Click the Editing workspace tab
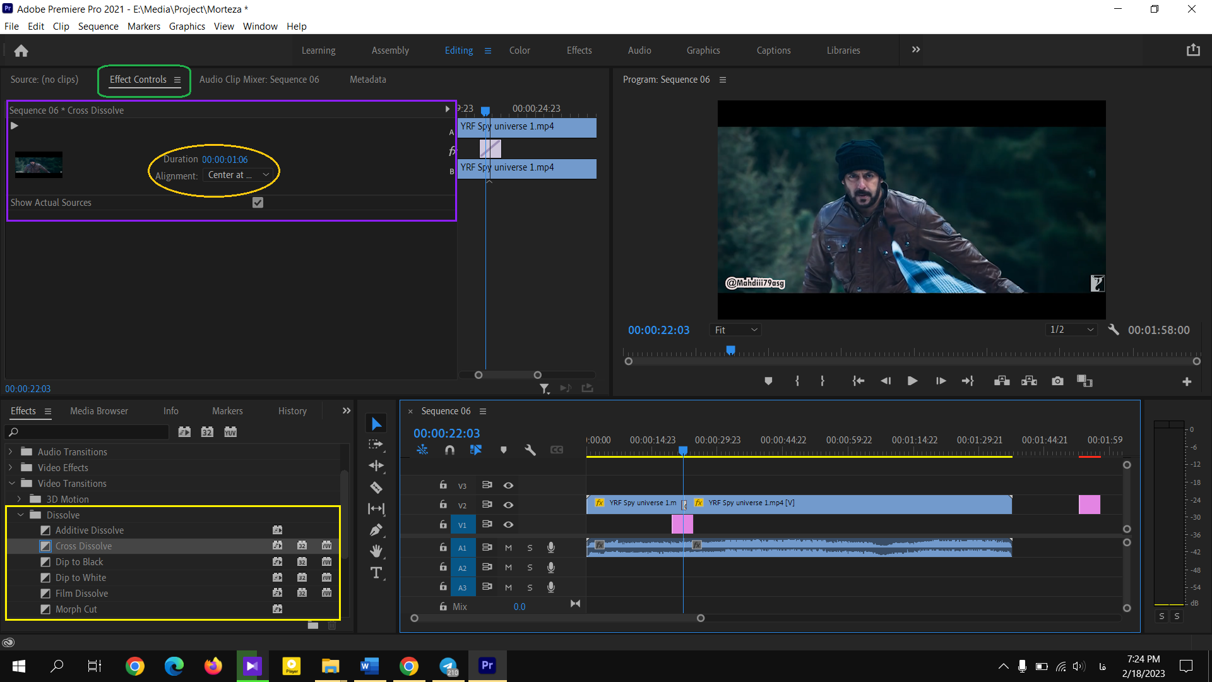Image resolution: width=1212 pixels, height=682 pixels. pos(459,50)
